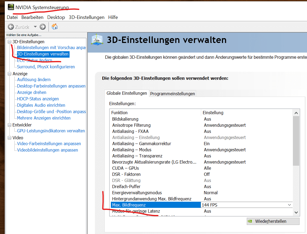Click the Alle value of CUDA – GPUs
This screenshot has height=234, width=307.
click(x=207, y=168)
